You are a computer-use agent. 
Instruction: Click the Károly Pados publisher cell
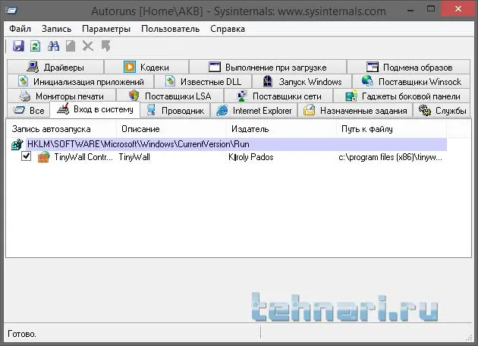[x=251, y=157]
